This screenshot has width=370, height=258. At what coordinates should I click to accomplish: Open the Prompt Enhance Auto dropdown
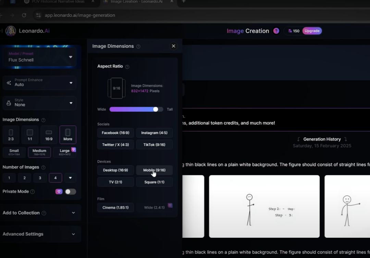pyautogui.click(x=39, y=83)
